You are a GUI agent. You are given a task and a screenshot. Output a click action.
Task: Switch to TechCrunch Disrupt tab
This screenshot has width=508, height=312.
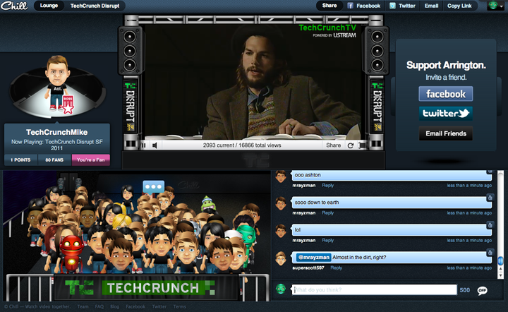95,6
